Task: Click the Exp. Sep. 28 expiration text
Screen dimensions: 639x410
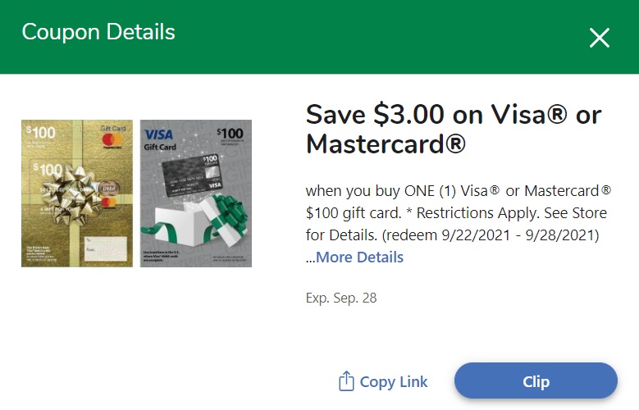Action: pos(341,298)
